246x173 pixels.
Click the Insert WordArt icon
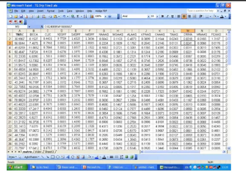[x=68, y=157]
